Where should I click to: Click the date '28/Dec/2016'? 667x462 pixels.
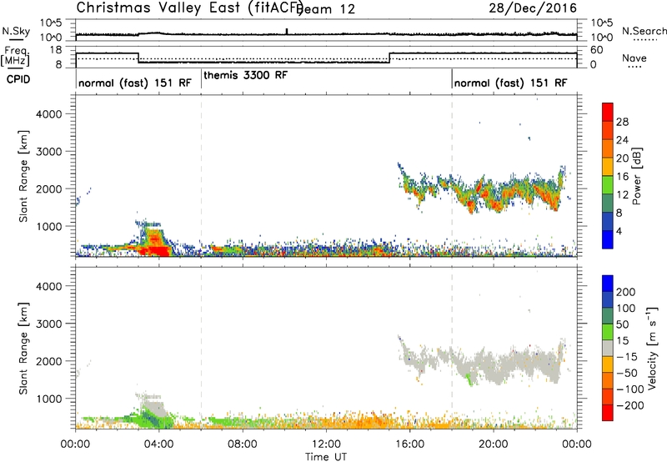pyautogui.click(x=533, y=8)
